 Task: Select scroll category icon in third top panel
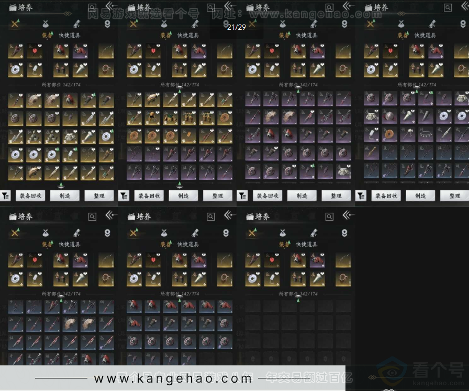pos(314,24)
